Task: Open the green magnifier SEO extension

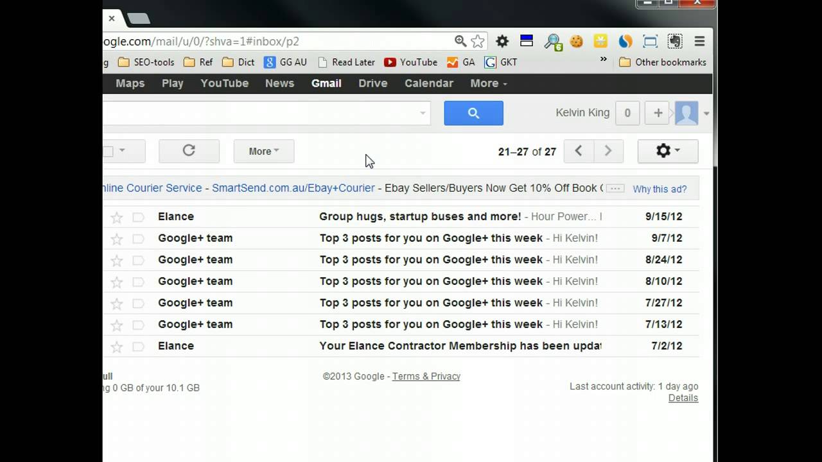Action: tap(553, 42)
